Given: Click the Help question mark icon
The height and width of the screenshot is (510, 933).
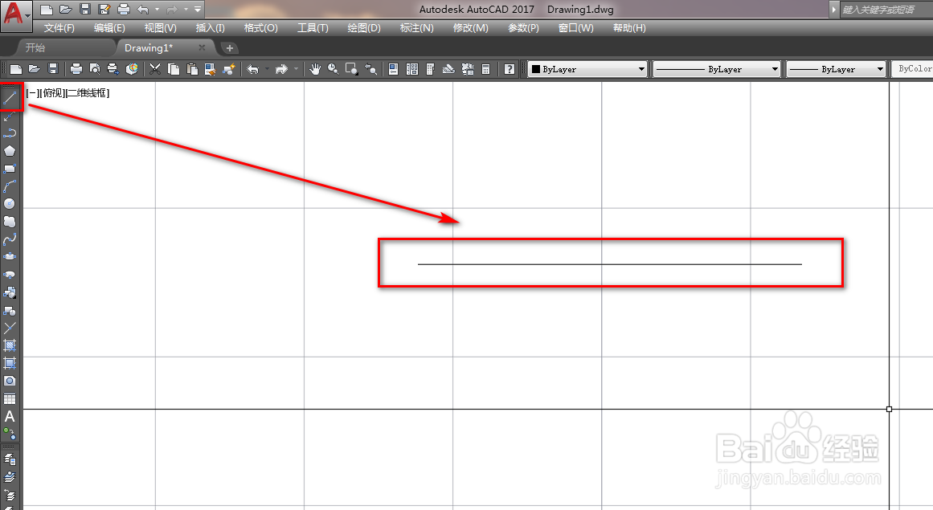Looking at the screenshot, I should tap(509, 69).
